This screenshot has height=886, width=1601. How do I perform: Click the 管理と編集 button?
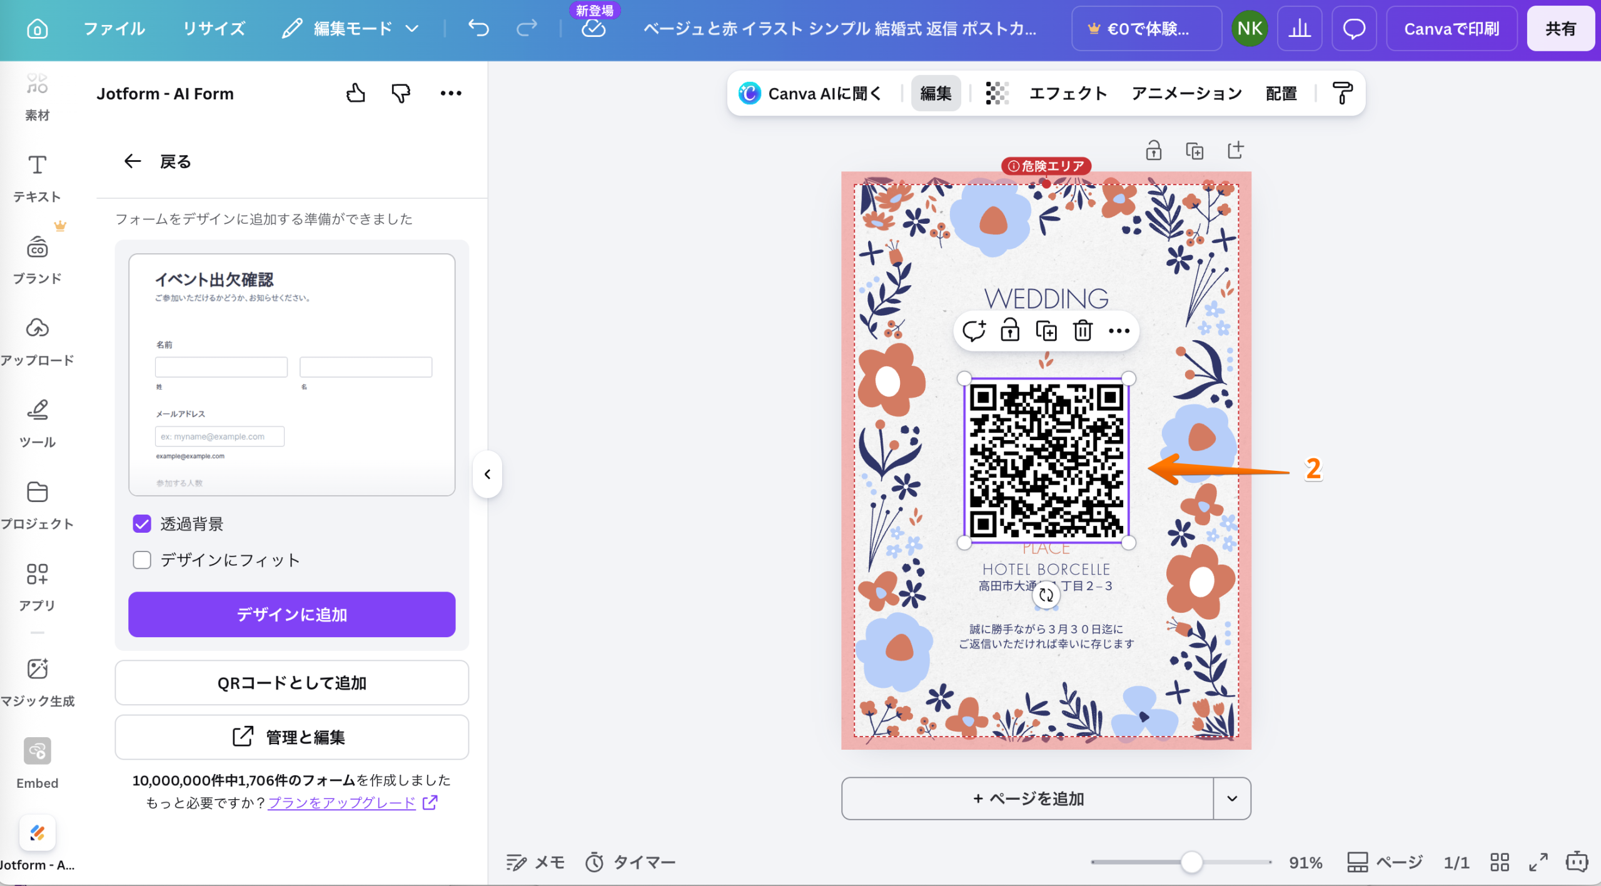[292, 737]
